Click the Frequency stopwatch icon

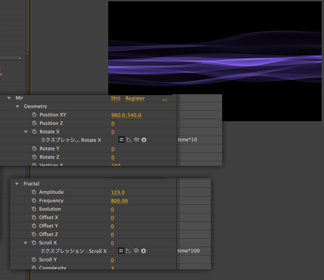tap(34, 200)
